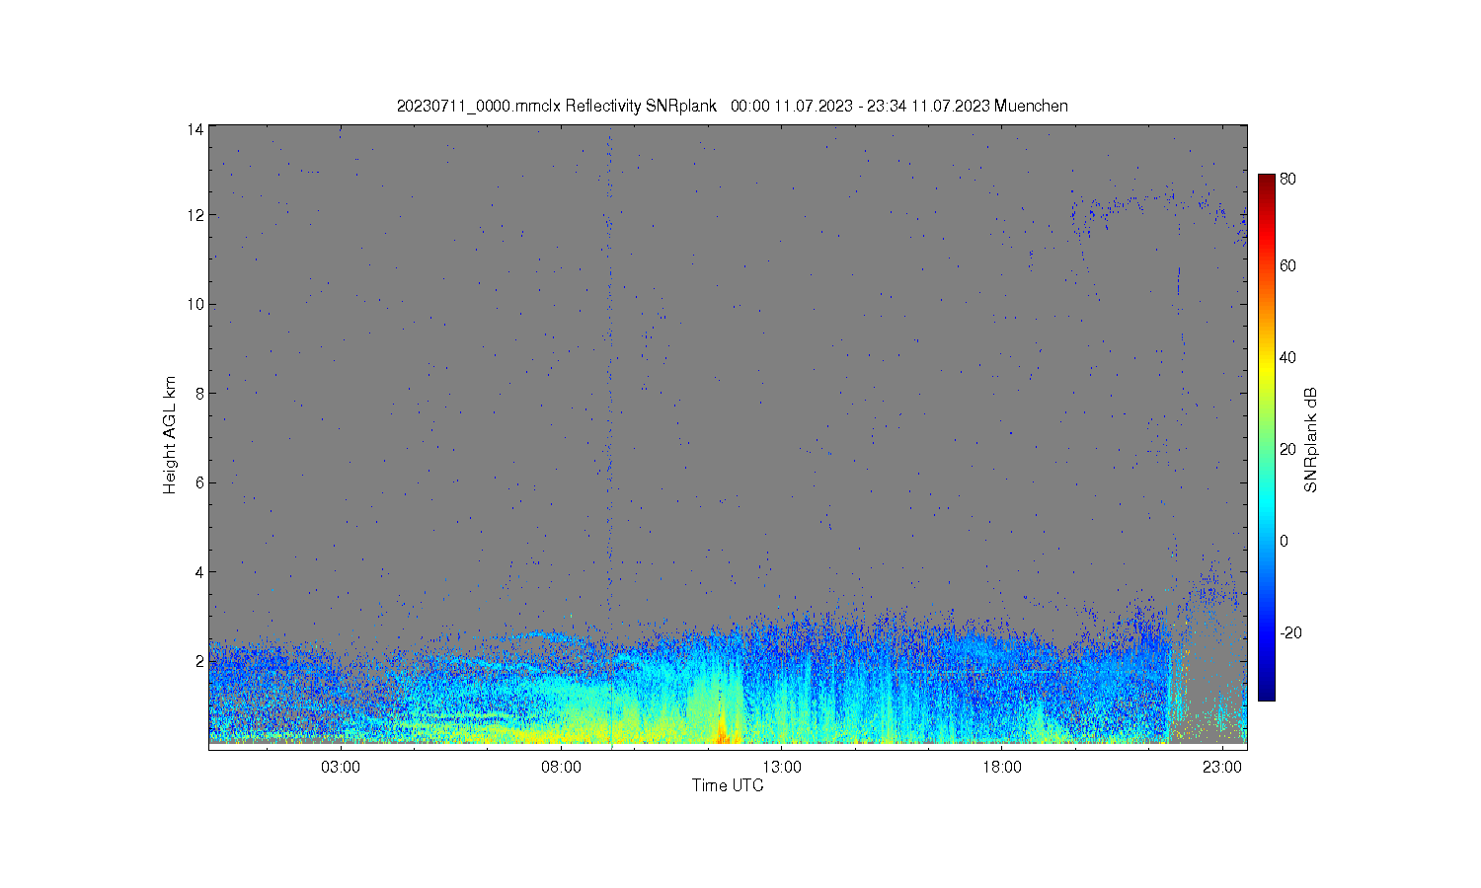
Task: Click the 03:00 time tick label
Action: (x=341, y=768)
